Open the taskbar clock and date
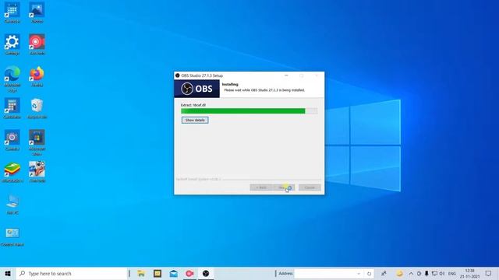 [469, 273]
